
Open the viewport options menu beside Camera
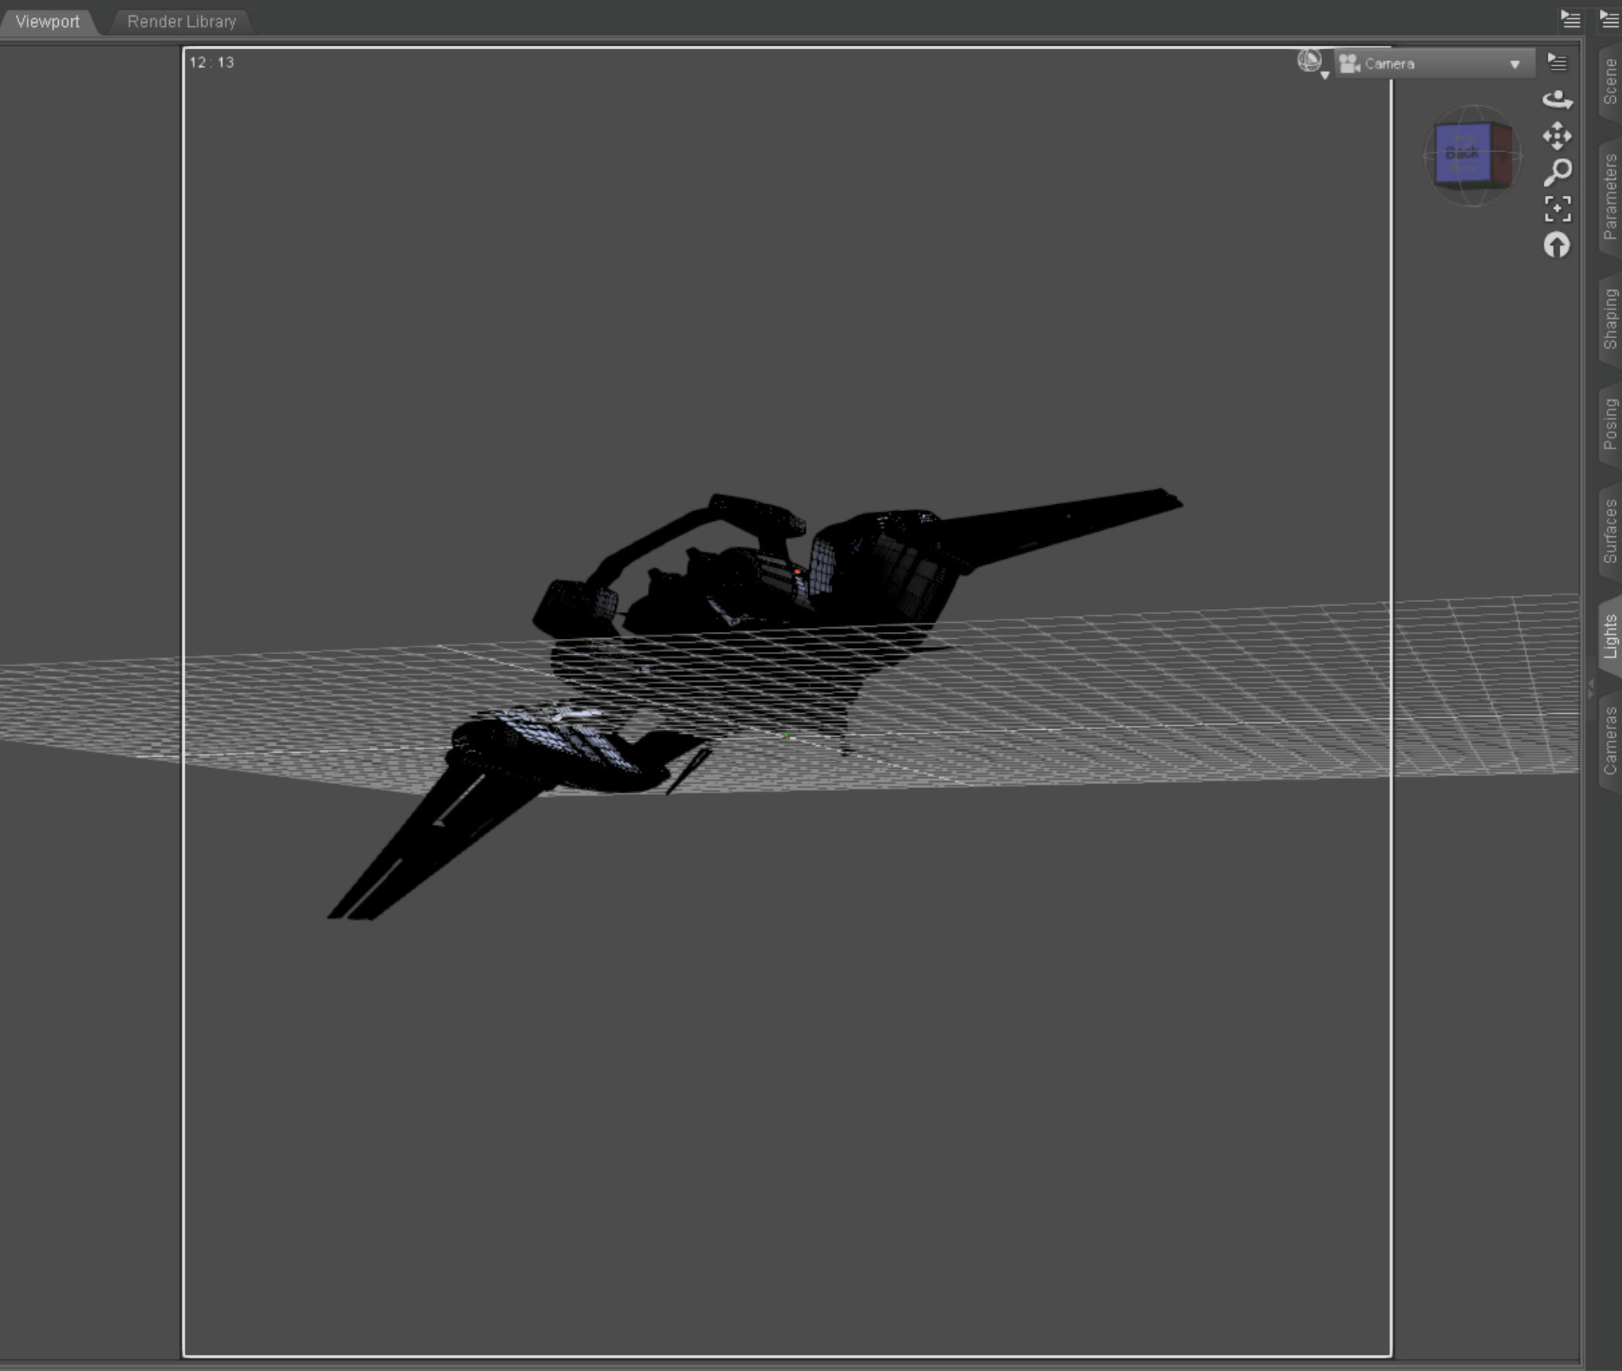(1557, 62)
